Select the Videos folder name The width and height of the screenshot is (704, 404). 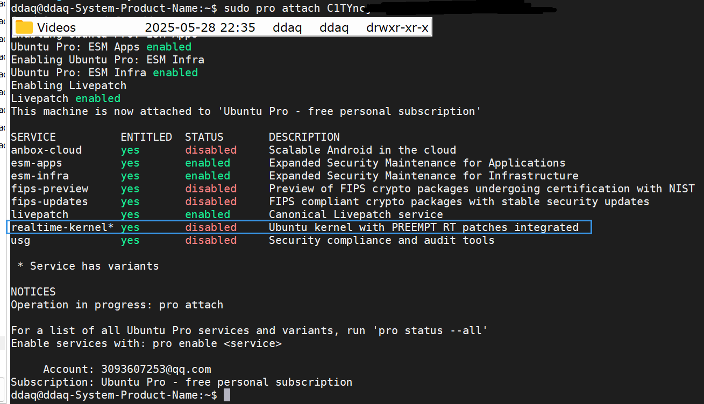tap(56, 27)
